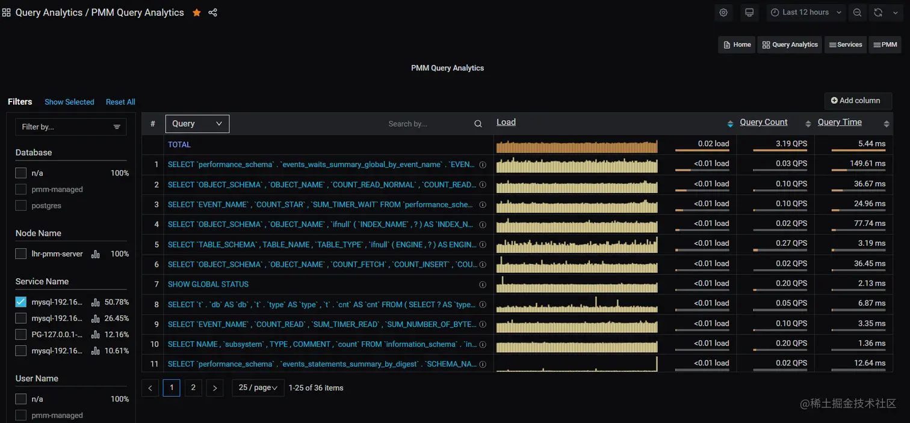The height and width of the screenshot is (423, 910).
Task: Open SHOW GLOBAL STATUS query
Action: [208, 284]
